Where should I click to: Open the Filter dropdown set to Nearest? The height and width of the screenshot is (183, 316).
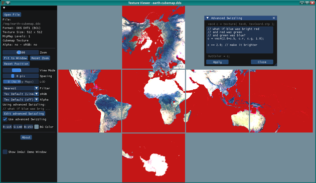pyautogui.click(x=21, y=88)
